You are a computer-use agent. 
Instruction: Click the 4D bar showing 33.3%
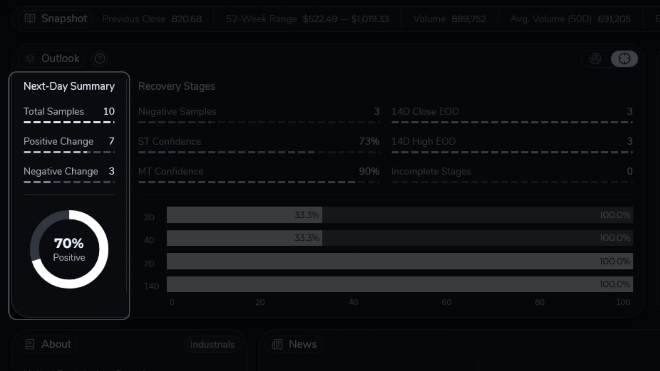[x=244, y=238]
